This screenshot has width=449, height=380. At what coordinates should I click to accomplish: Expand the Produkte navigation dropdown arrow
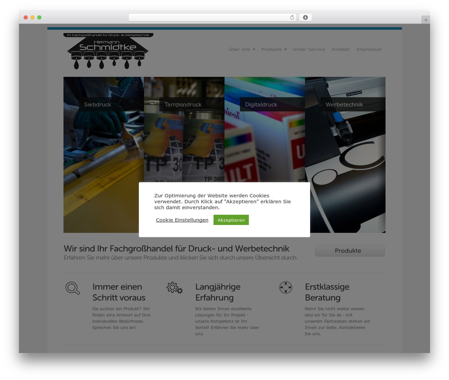pos(285,49)
